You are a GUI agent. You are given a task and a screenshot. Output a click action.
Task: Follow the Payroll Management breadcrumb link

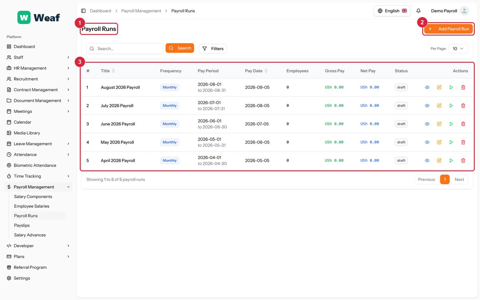coord(141,11)
